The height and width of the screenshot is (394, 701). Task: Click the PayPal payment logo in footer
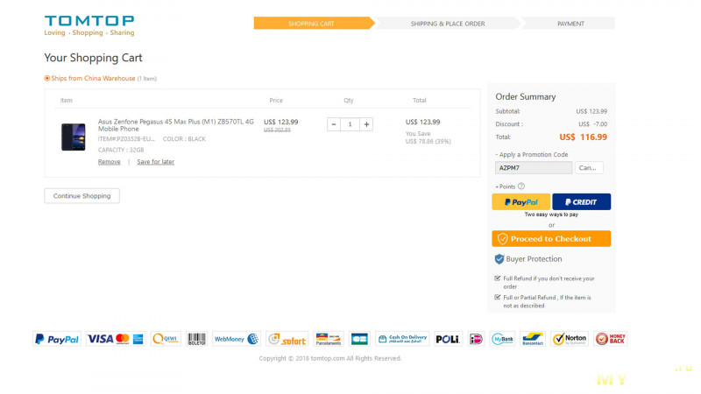(x=57, y=339)
